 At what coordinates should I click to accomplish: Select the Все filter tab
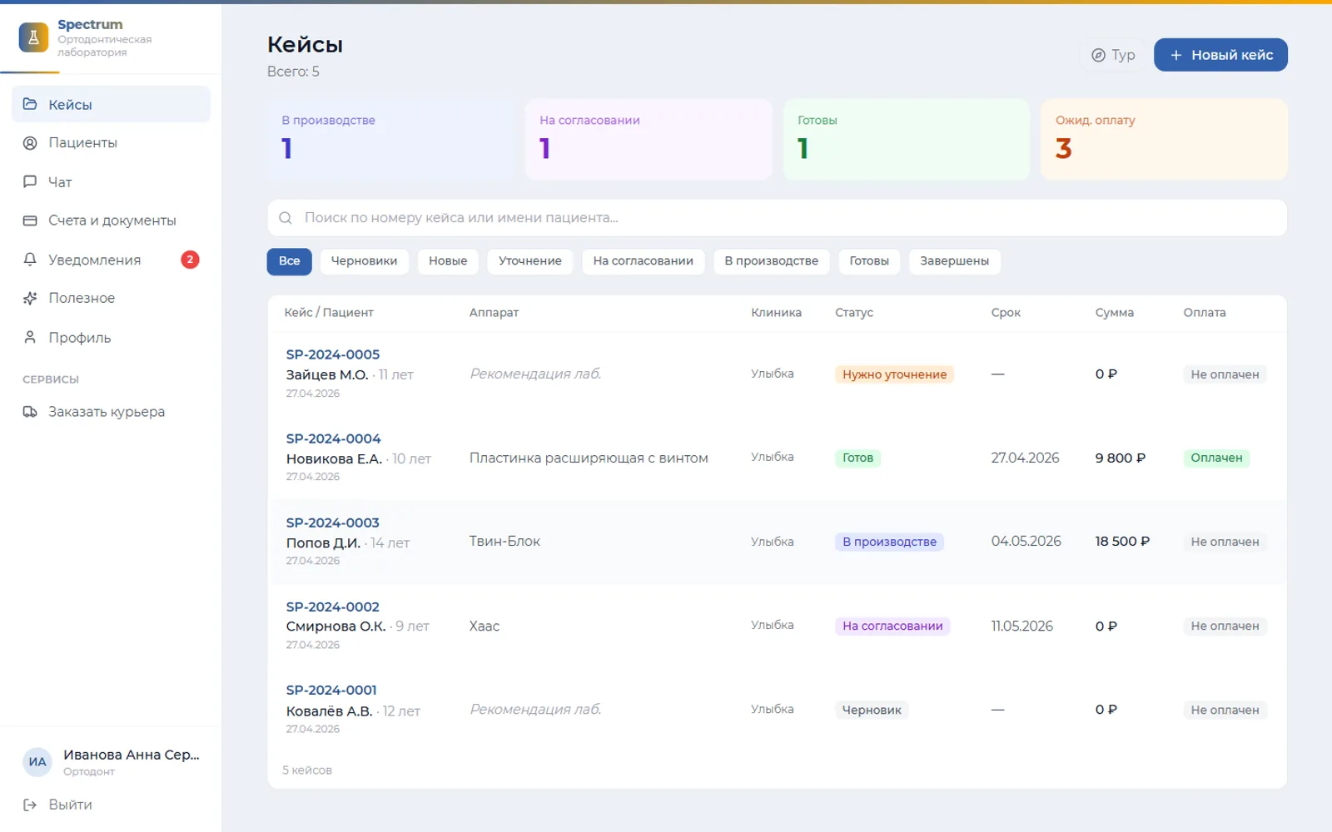[289, 261]
